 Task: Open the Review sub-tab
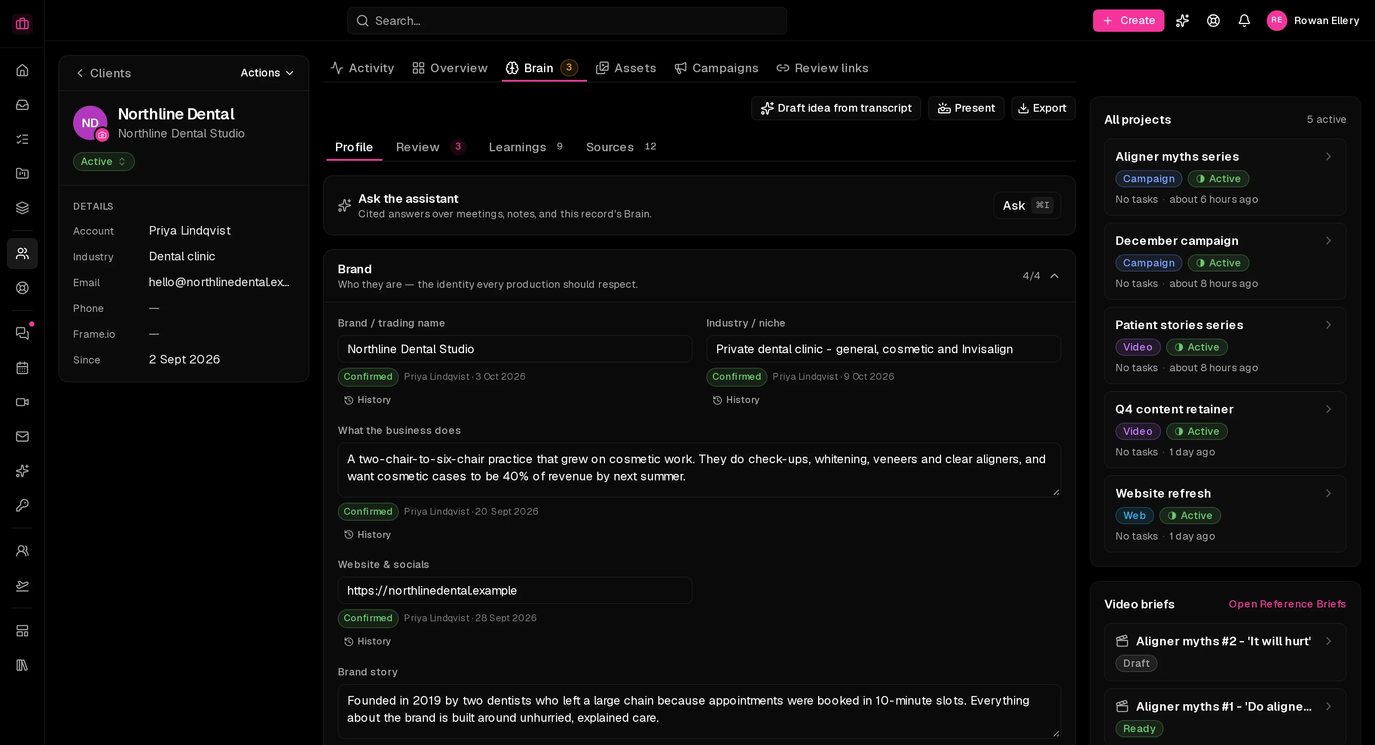click(431, 147)
